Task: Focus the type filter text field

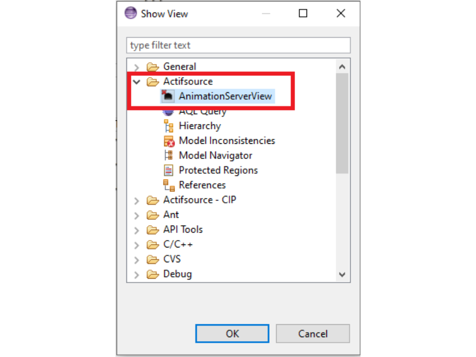Action: point(238,45)
